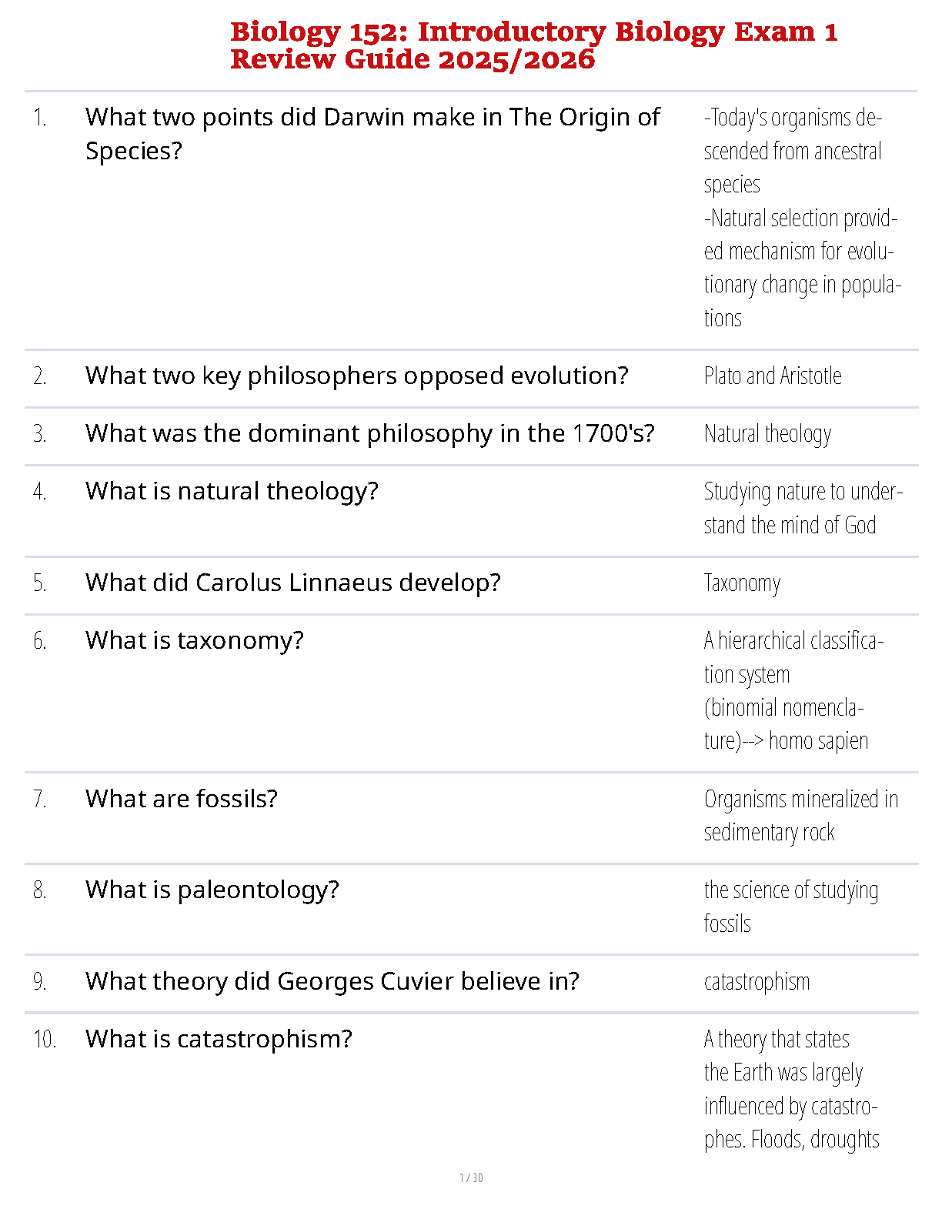Click the 'What is paleontology?' question
This screenshot has width=942, height=1219.
212,890
